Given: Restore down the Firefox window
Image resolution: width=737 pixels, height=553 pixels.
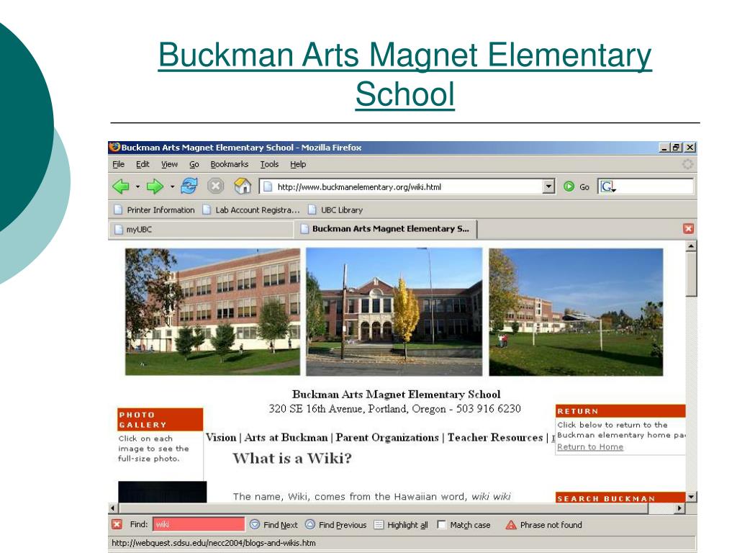Looking at the screenshot, I should click(677, 147).
